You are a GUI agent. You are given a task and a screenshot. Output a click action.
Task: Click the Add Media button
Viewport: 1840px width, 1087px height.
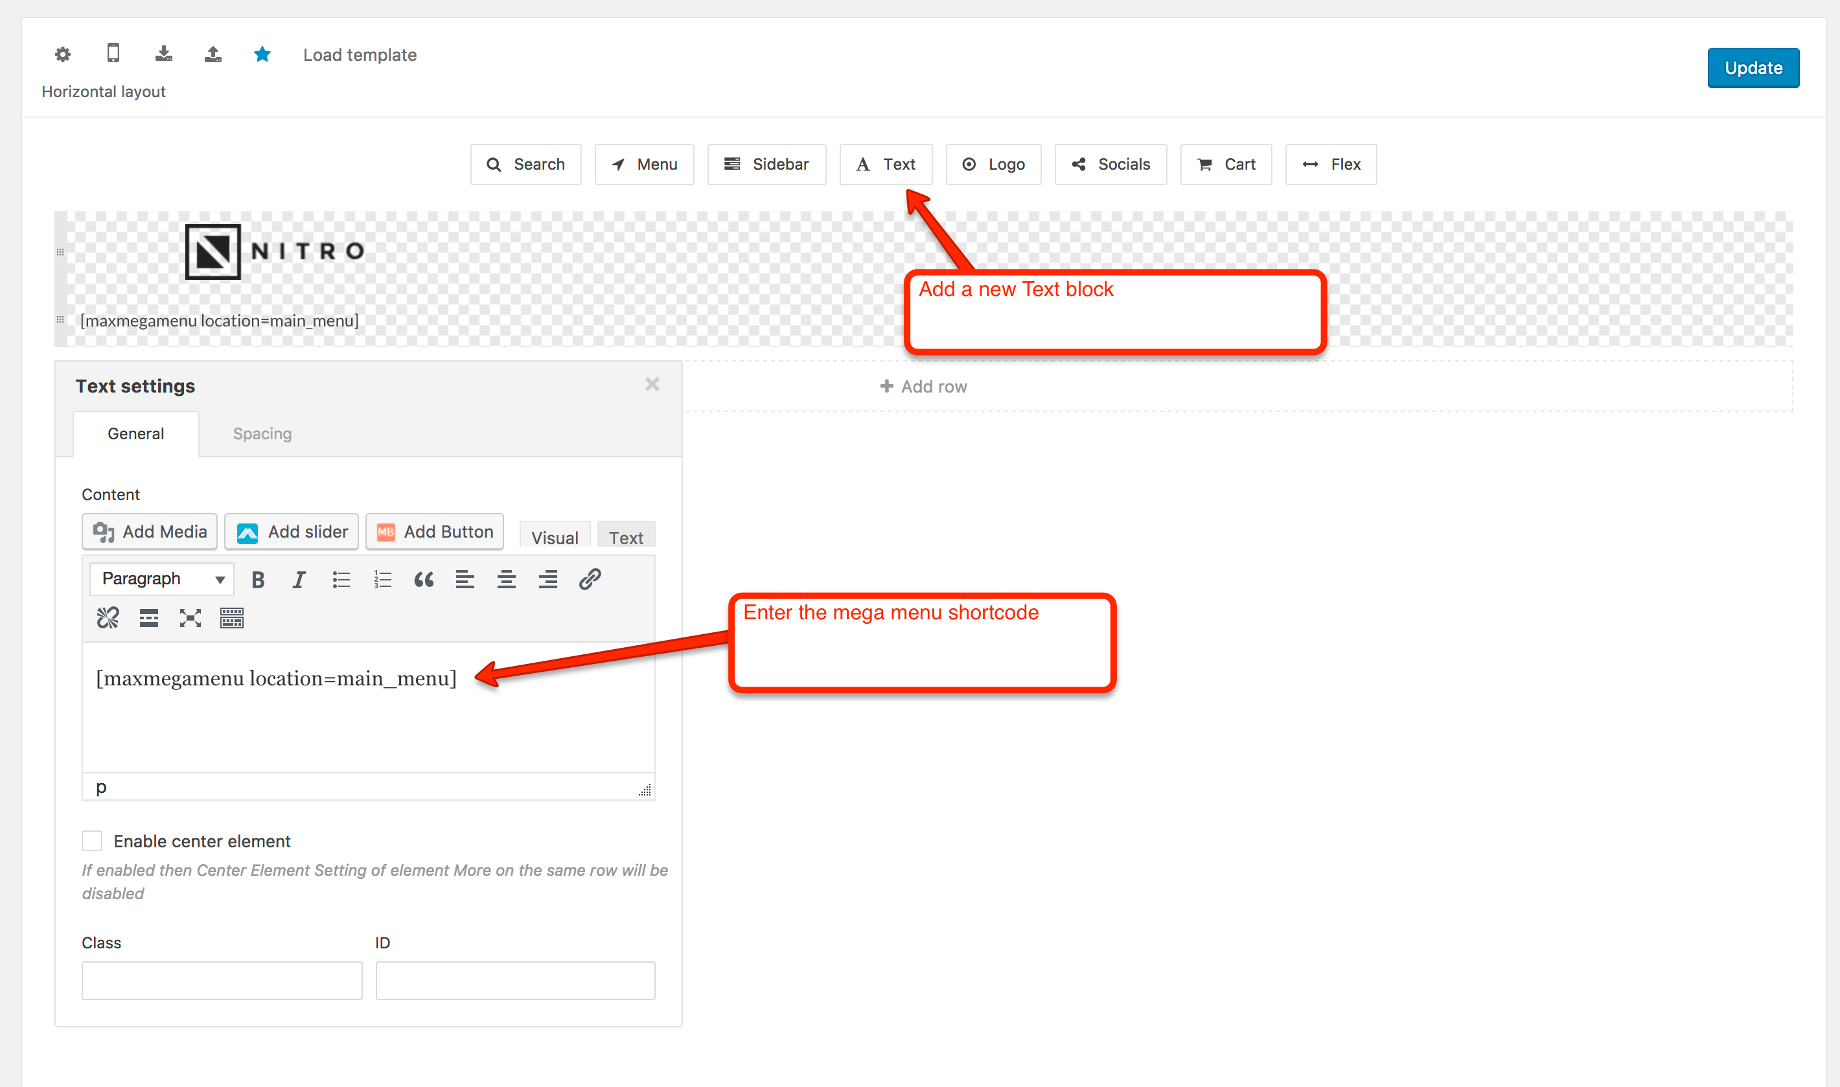pyautogui.click(x=150, y=532)
